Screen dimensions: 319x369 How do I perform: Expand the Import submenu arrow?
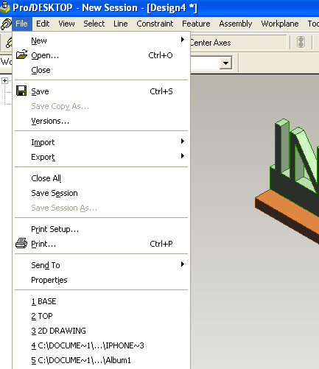(183, 141)
